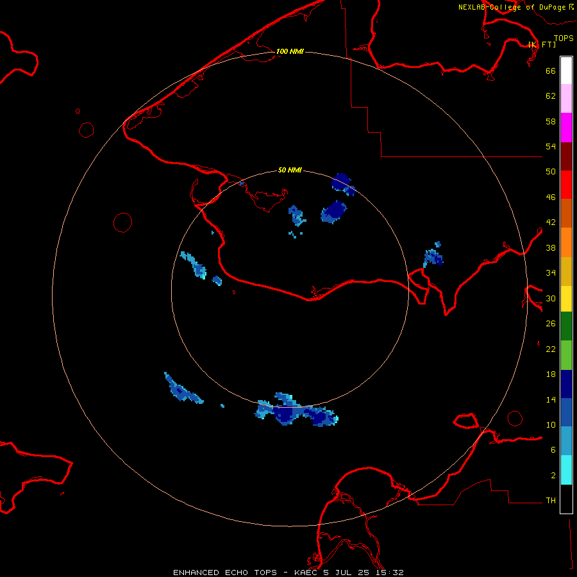Pick the cyan legend swatch above 2
The width and height of the screenshot is (577, 577).
(566, 470)
